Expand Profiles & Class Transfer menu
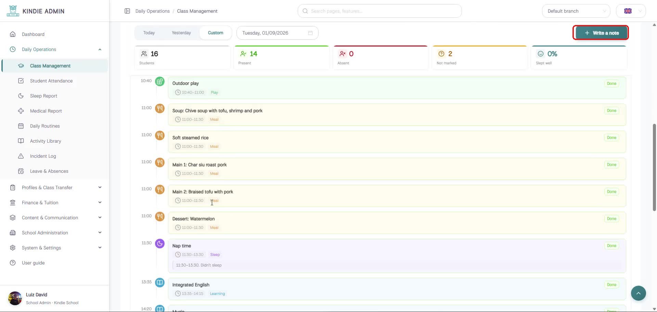657x312 pixels. point(55,187)
